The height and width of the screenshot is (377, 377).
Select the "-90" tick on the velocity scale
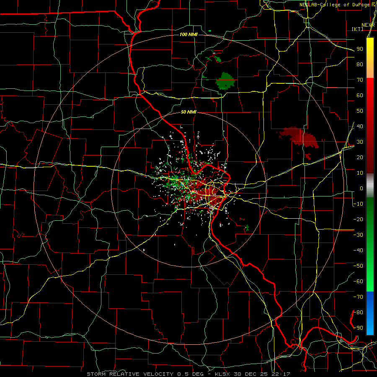click(x=358, y=328)
